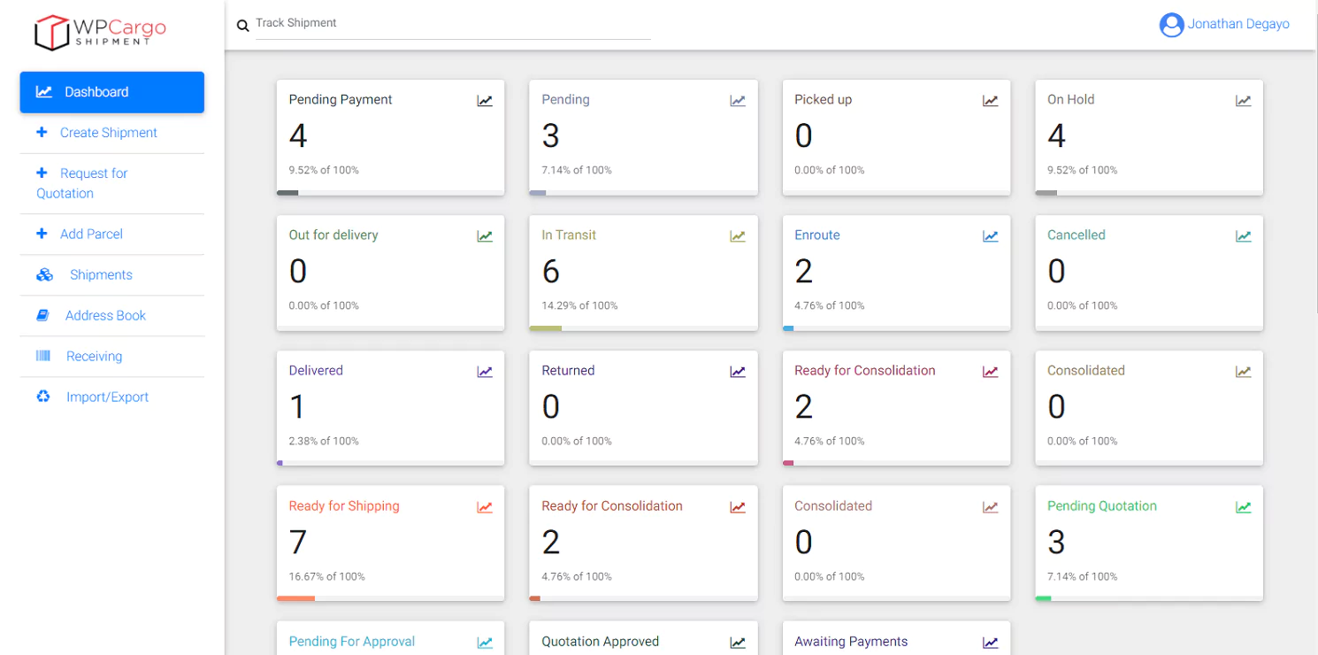Go to Add Parcel in sidebar

click(91, 234)
